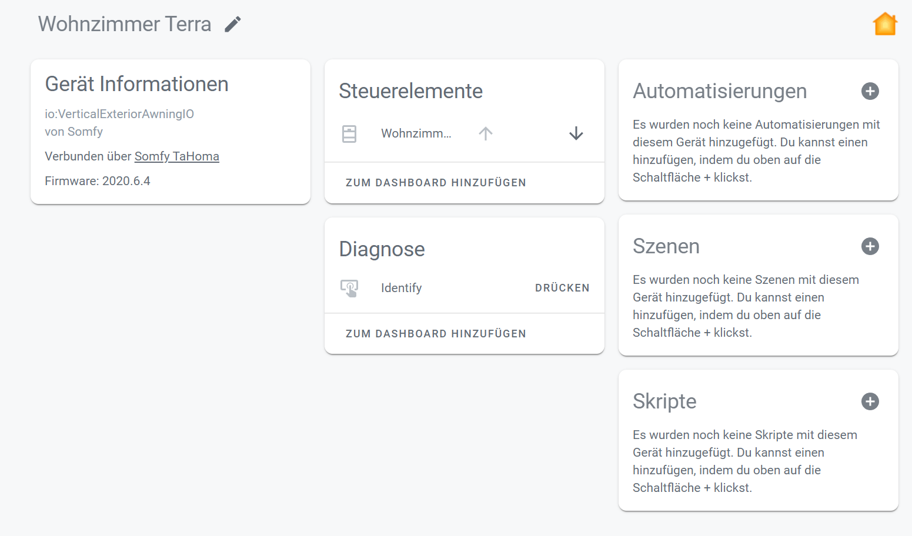The image size is (912, 536).
Task: Click the Identify button entity icon
Action: click(349, 288)
